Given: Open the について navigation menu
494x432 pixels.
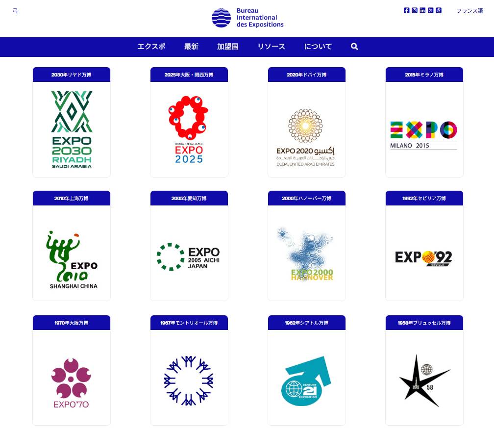Looking at the screenshot, I should [318, 47].
